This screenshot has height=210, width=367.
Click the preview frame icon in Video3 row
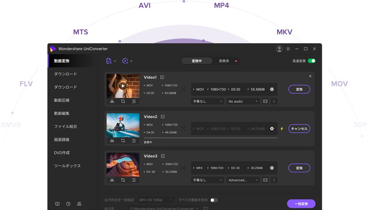tap(265, 180)
